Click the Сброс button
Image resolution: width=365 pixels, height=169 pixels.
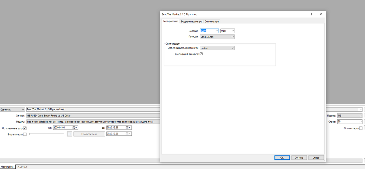click(316, 158)
